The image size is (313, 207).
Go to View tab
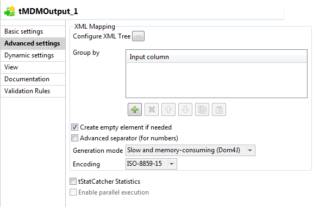[33, 67]
